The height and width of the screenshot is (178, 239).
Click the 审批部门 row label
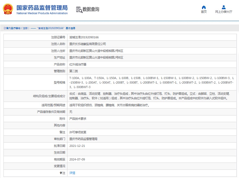(59, 139)
